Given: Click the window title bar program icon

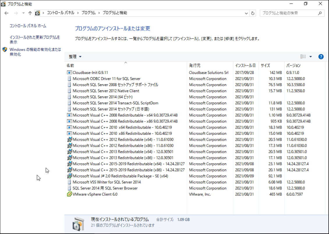Looking at the screenshot, I should (x=3, y=4).
